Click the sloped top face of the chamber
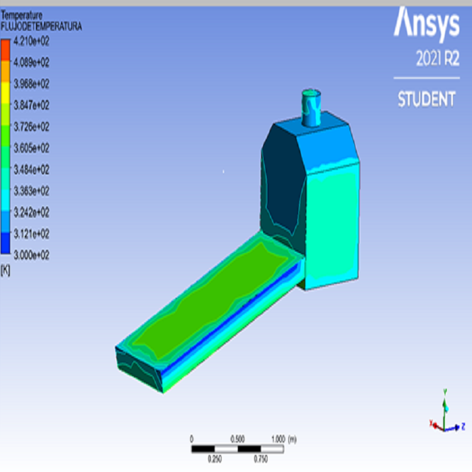The height and width of the screenshot is (472, 472). (327, 142)
